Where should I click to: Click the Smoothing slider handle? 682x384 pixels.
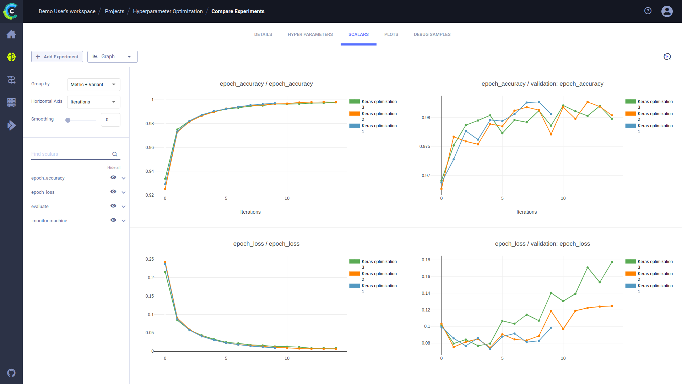point(68,120)
